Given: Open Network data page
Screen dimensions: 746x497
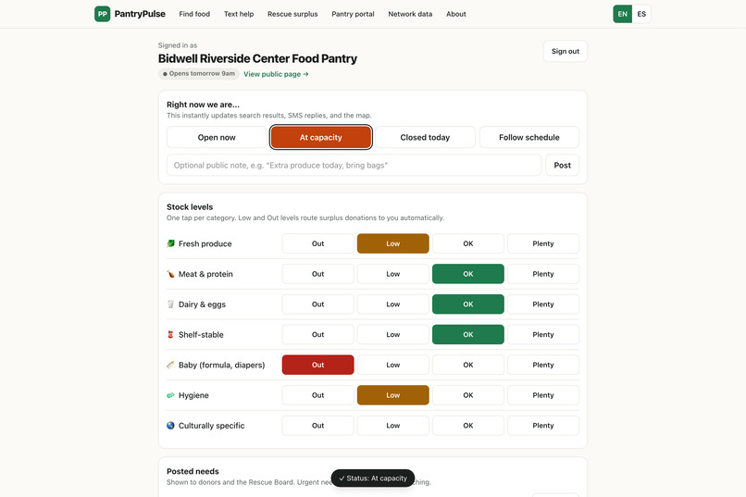Looking at the screenshot, I should point(410,14).
